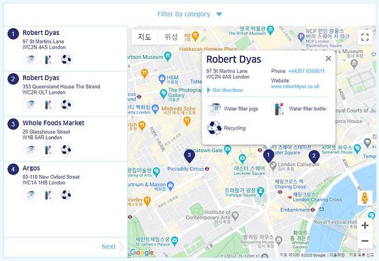The width and height of the screenshot is (379, 261).
Task: Select map marker number 2
Action: point(314,155)
